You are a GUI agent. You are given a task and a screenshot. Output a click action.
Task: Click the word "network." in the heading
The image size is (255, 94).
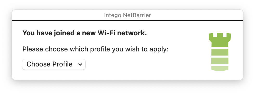pyautogui.click(x=132, y=33)
